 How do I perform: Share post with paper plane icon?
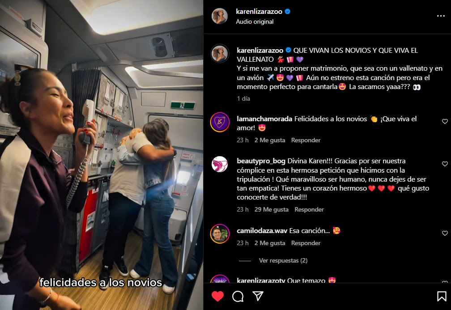[258, 296]
